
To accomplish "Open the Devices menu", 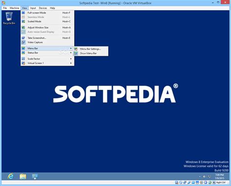I will pyautogui.click(x=43, y=8).
